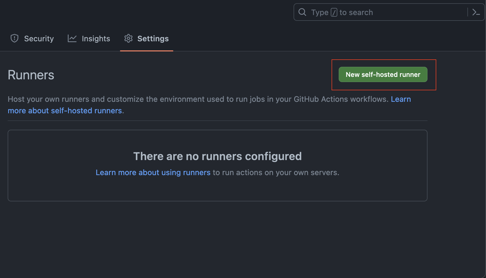Click the magnifying glass search icon

(x=302, y=12)
